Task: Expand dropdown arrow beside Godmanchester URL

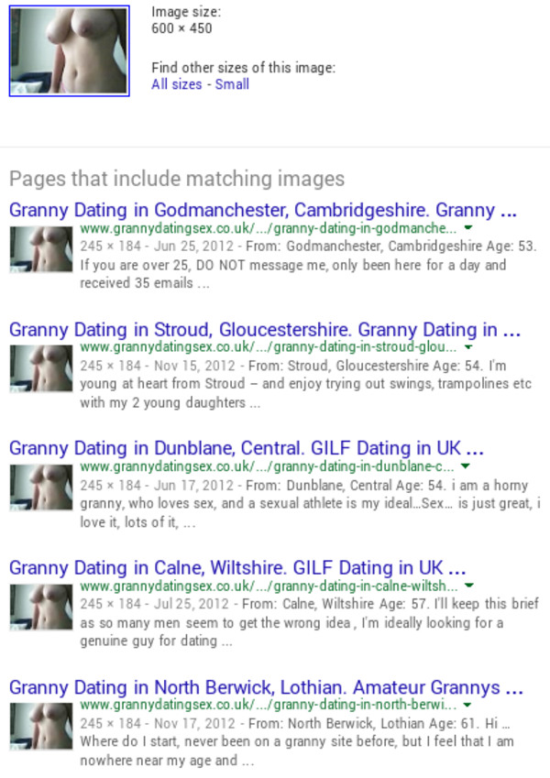Action: (x=468, y=228)
